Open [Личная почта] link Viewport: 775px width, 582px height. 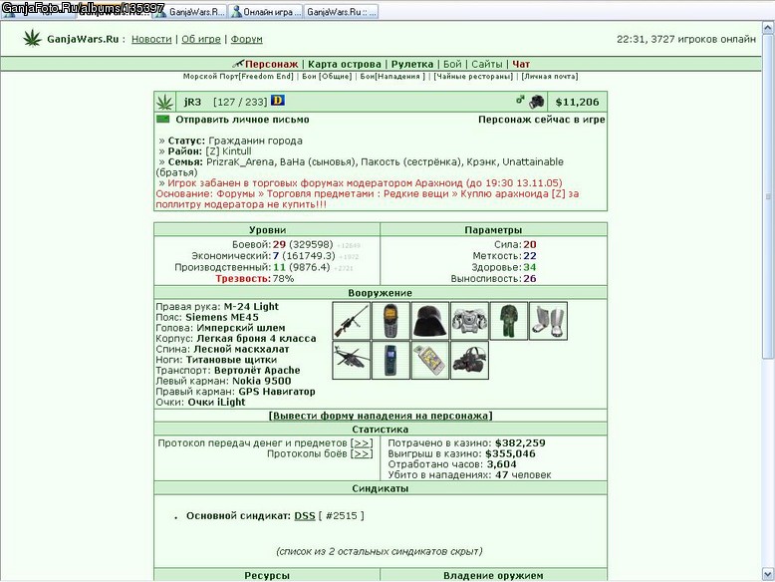point(550,76)
